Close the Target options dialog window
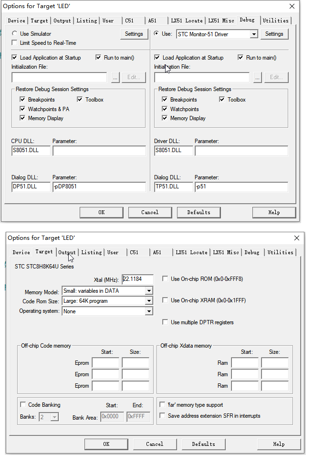The image size is (313, 474). point(297,238)
